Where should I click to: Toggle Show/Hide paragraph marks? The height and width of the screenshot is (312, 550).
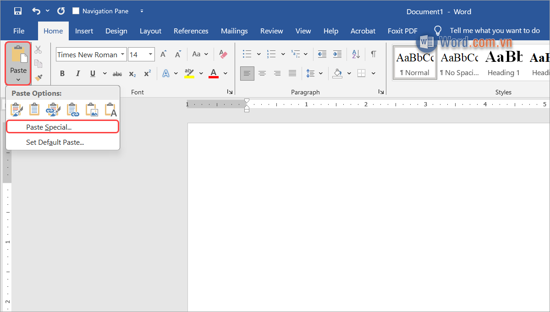click(x=374, y=54)
